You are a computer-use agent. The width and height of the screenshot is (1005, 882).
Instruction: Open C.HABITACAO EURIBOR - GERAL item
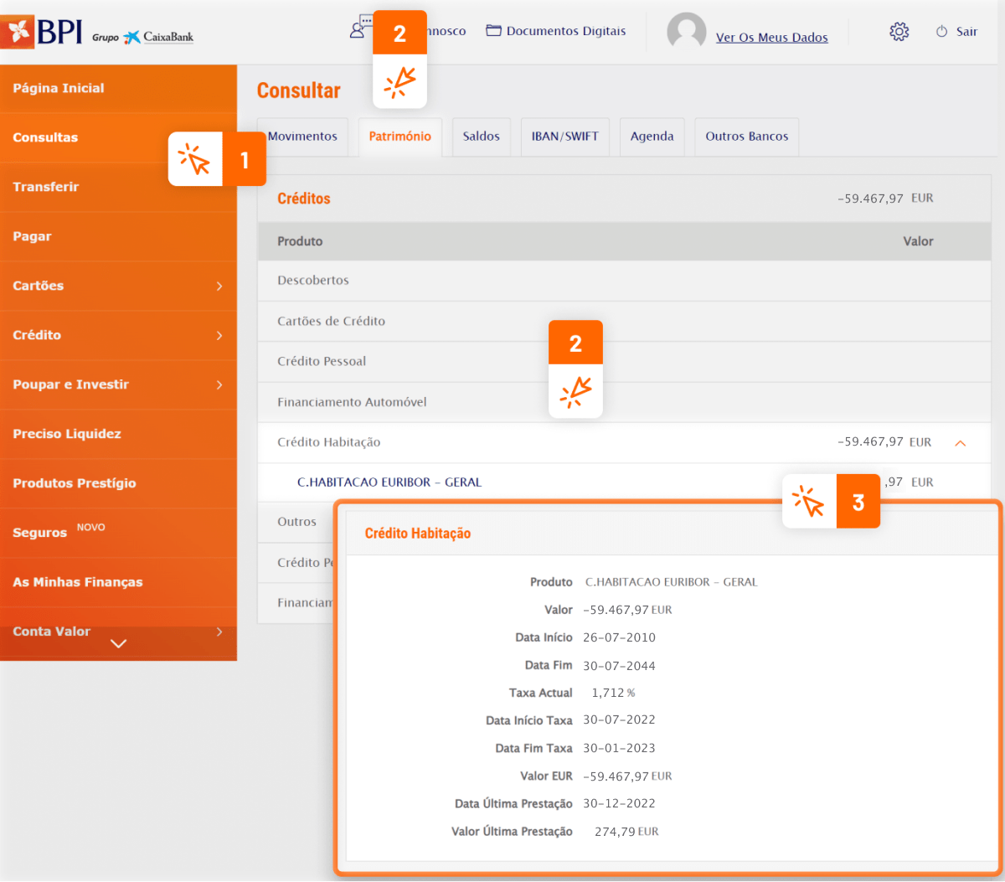click(389, 482)
